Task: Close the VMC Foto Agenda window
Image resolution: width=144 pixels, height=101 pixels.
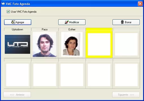Action: pos(140,4)
